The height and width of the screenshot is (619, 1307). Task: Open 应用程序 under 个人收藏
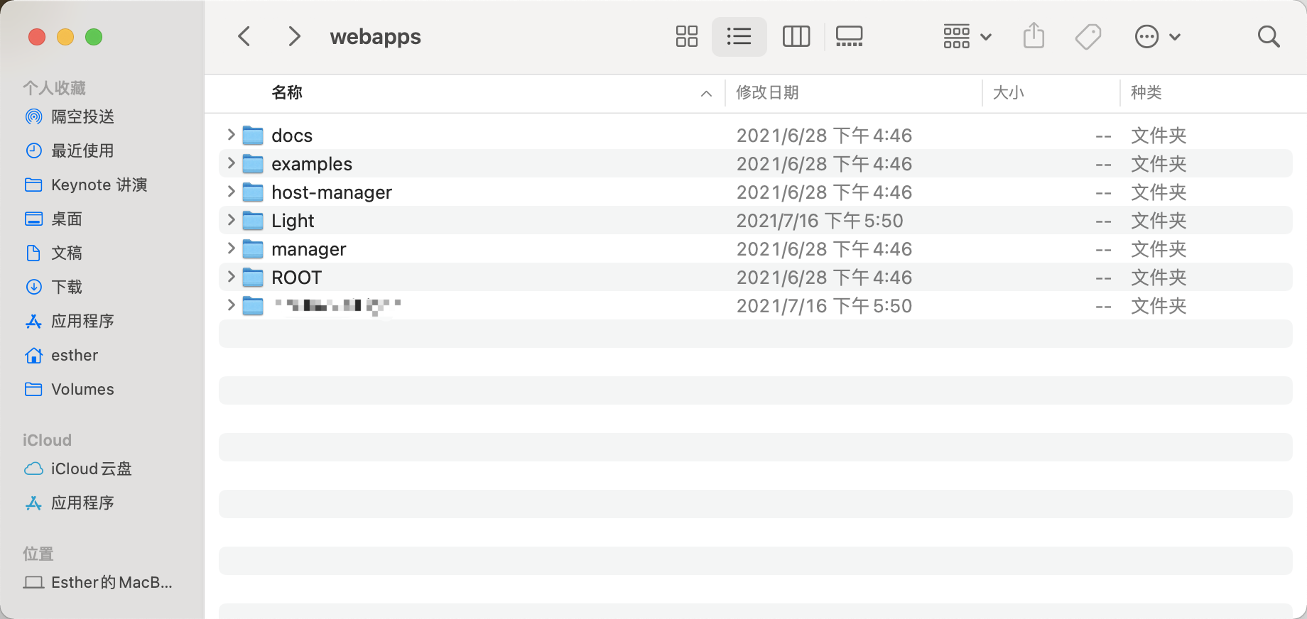click(70, 321)
